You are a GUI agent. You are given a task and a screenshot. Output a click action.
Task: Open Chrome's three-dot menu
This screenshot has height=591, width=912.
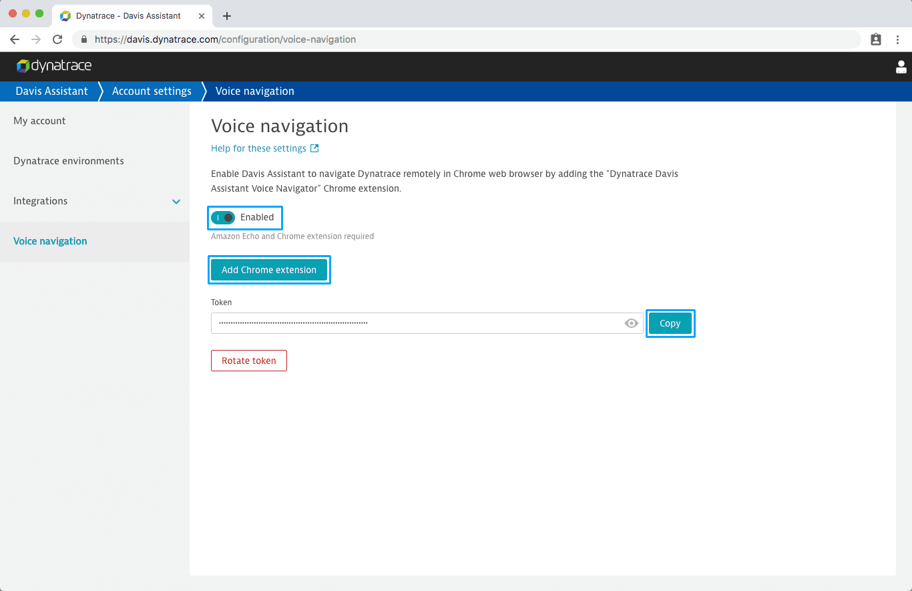pos(898,39)
